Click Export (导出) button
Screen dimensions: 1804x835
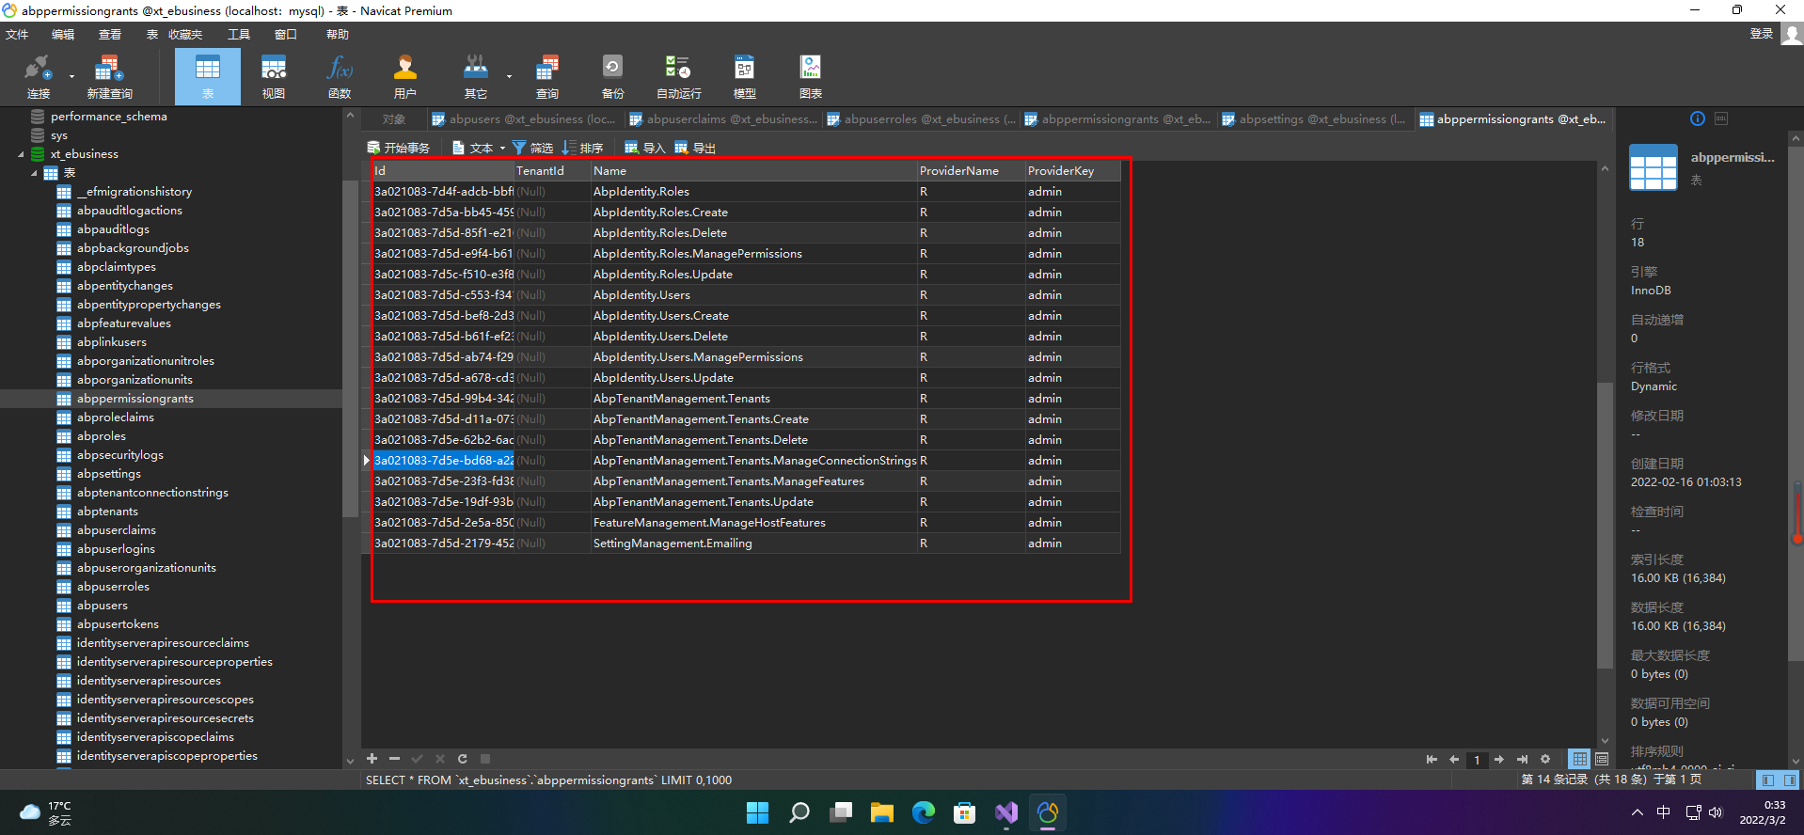pos(695,148)
